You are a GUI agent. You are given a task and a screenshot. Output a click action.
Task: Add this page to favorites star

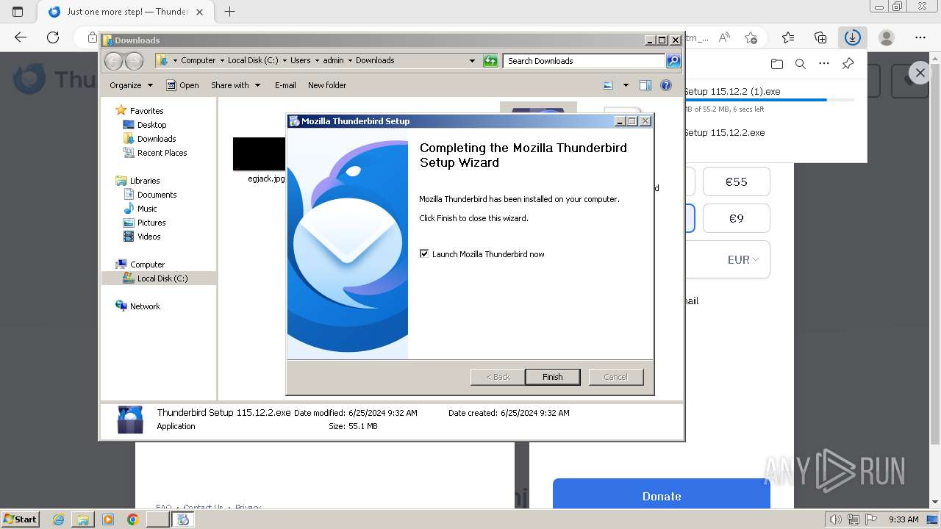coord(751,37)
